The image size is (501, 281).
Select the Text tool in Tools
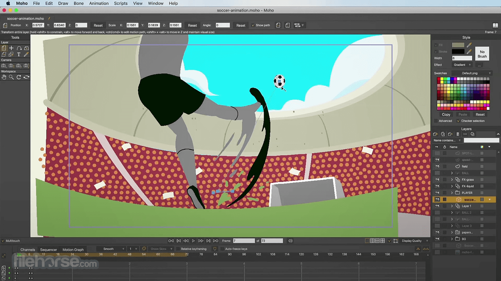[x=19, y=54]
